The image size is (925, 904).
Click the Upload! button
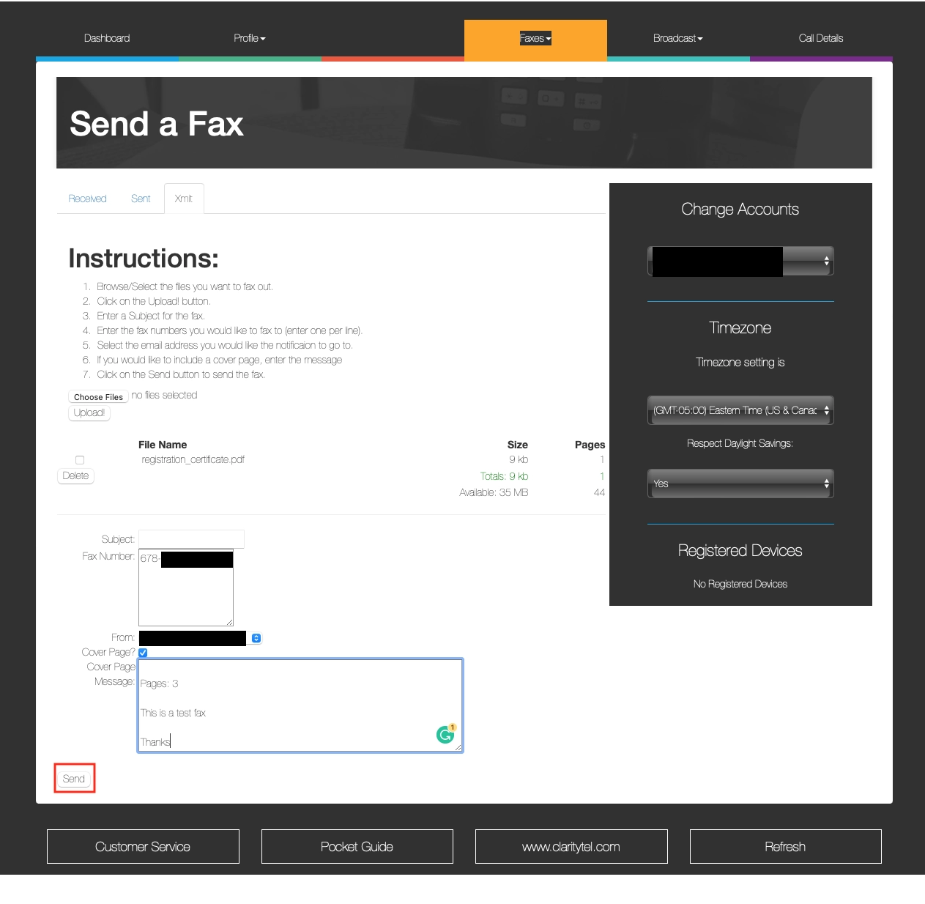(x=89, y=412)
